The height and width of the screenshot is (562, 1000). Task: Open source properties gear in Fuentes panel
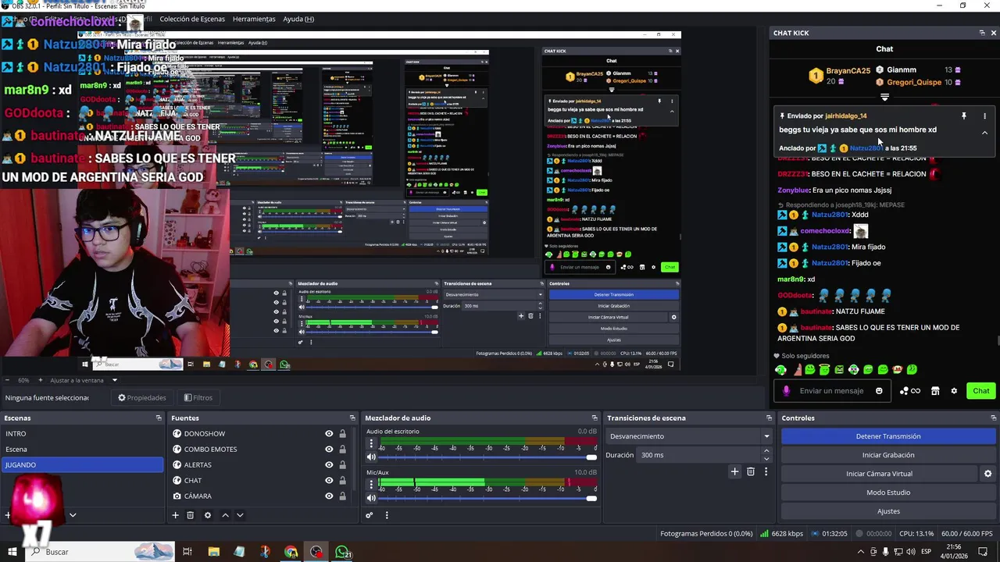point(207,515)
